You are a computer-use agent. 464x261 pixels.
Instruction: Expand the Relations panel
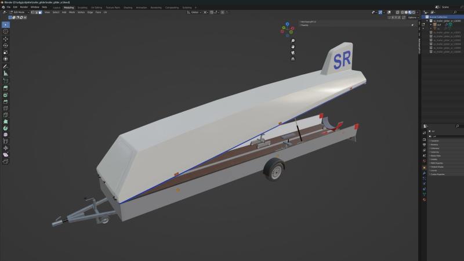(445, 144)
